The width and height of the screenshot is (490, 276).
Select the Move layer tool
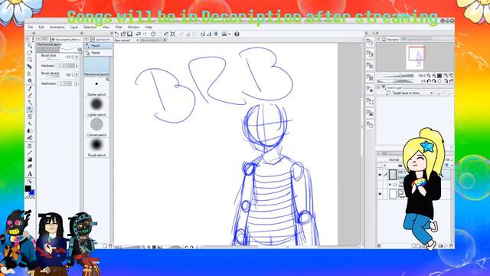tap(30, 67)
